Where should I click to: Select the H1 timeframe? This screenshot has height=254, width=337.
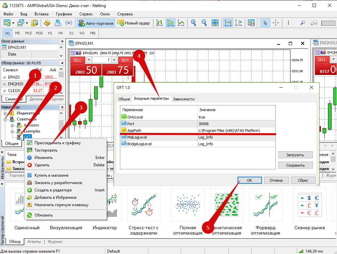(x=50, y=33)
